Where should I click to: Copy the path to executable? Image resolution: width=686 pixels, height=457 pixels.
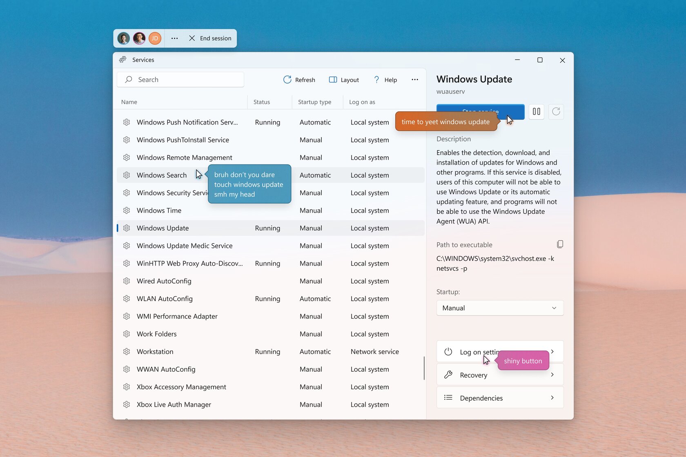pos(560,244)
